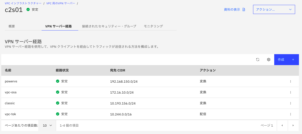Go to previous page arrow
This screenshot has width=302, height=134.
tap(282, 125)
